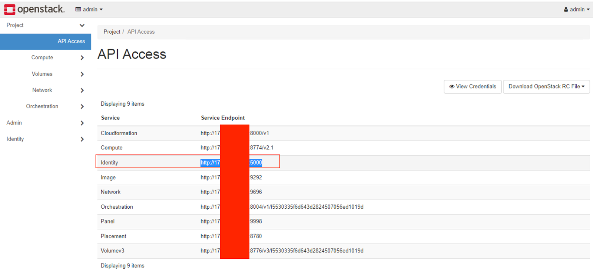Open Download OpenStack RC File dropdown
Image resolution: width=593 pixels, height=278 pixels.
[x=546, y=87]
